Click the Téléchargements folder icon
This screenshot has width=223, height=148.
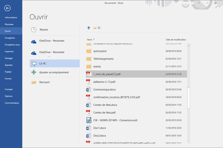coord(89,59)
